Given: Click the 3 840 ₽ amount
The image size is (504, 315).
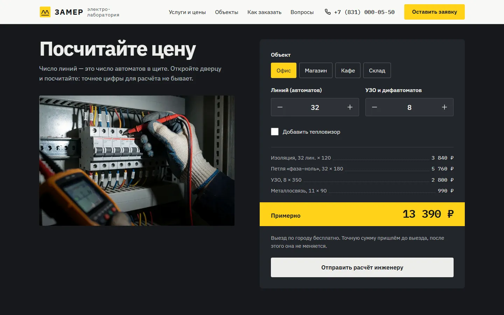Looking at the screenshot, I should pyautogui.click(x=442, y=158).
